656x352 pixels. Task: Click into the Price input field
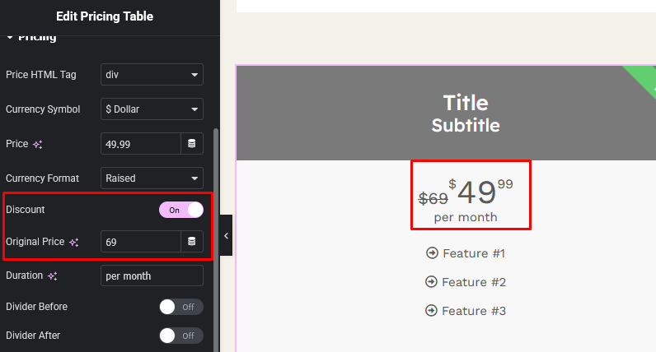coord(141,144)
